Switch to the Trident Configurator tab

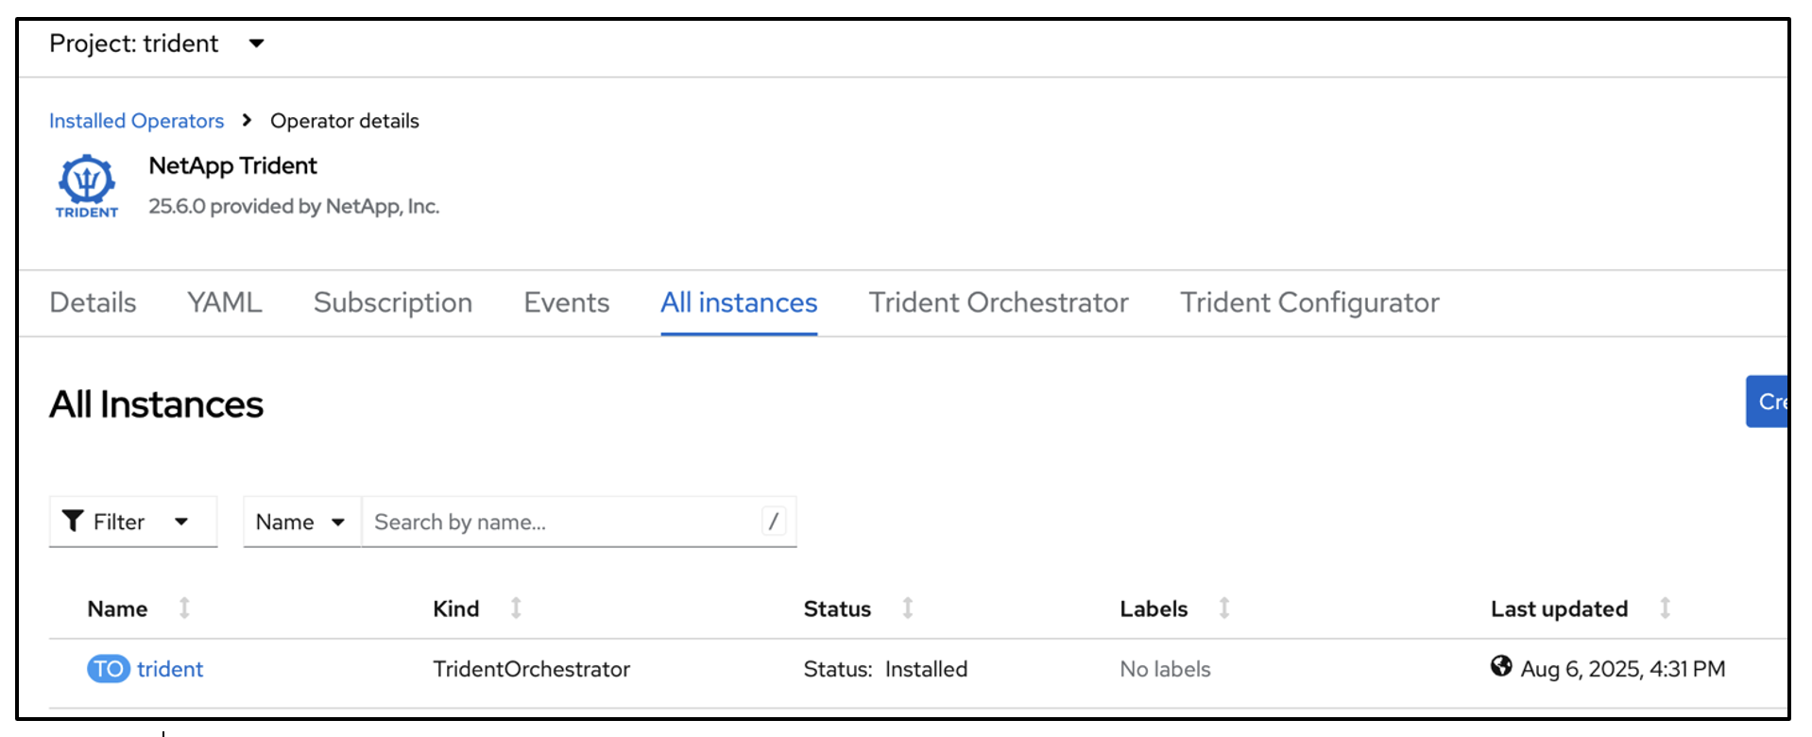(x=1308, y=302)
